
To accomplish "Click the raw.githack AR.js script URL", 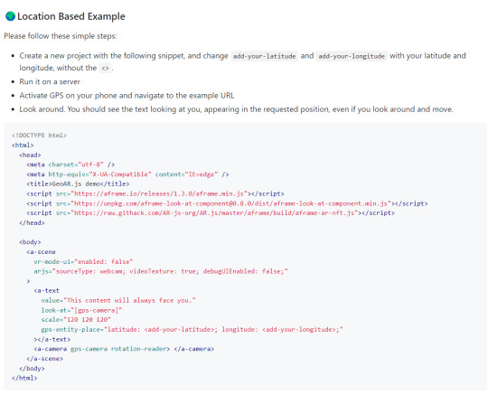I will tap(214, 213).
